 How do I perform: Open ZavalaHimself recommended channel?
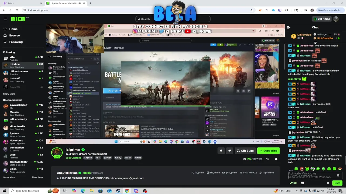23,106
